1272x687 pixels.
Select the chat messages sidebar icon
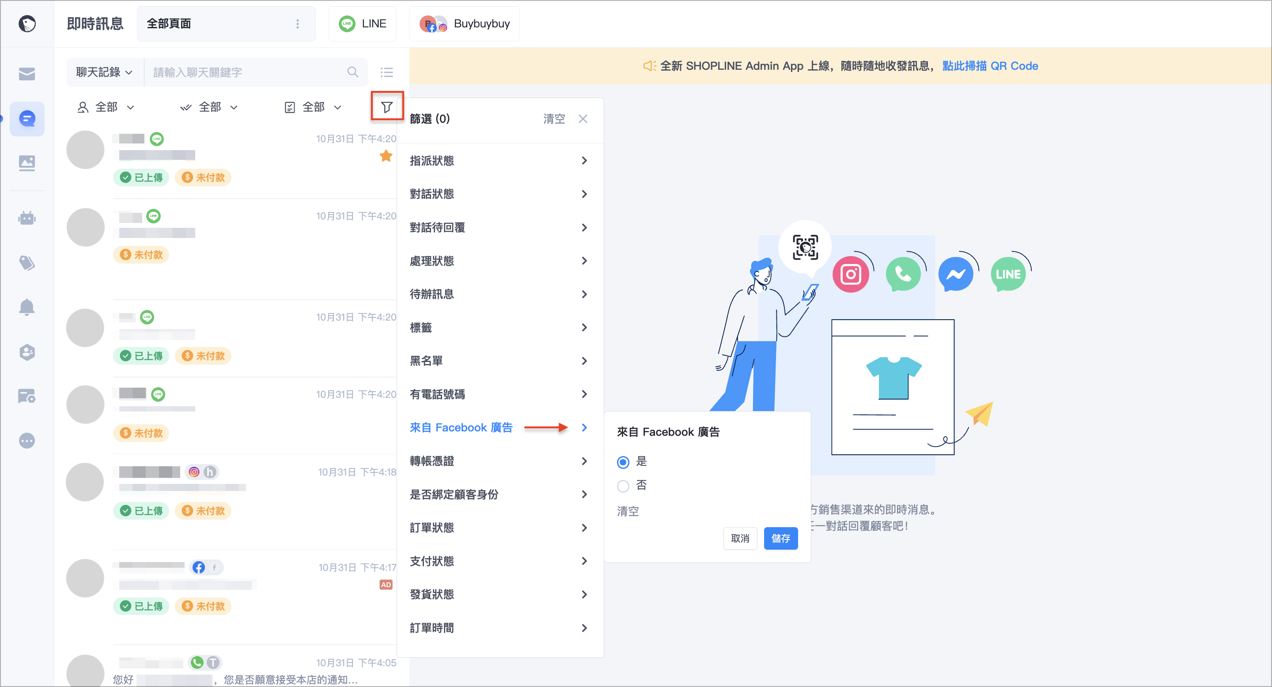click(x=26, y=118)
